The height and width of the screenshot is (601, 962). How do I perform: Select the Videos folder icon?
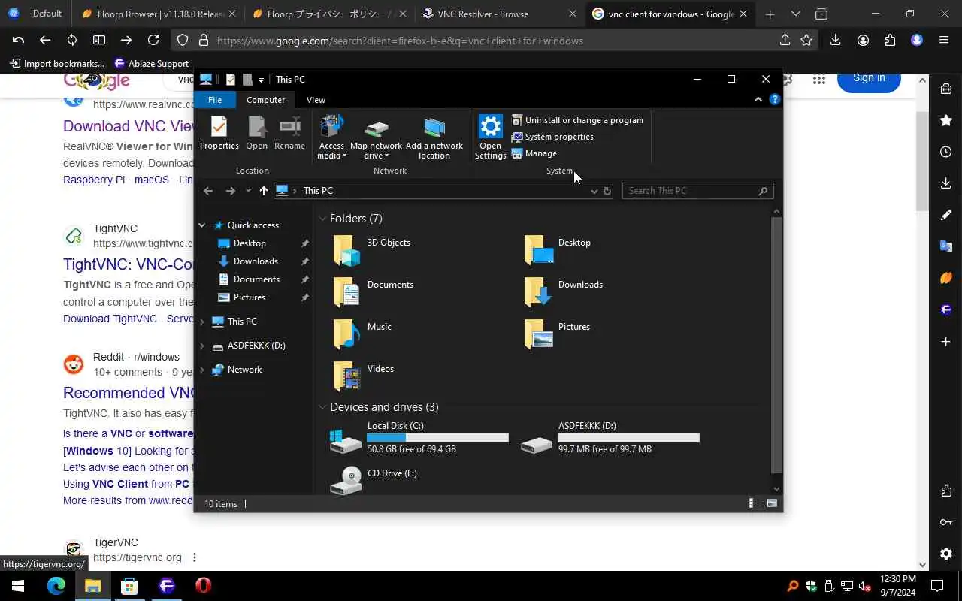point(346,376)
